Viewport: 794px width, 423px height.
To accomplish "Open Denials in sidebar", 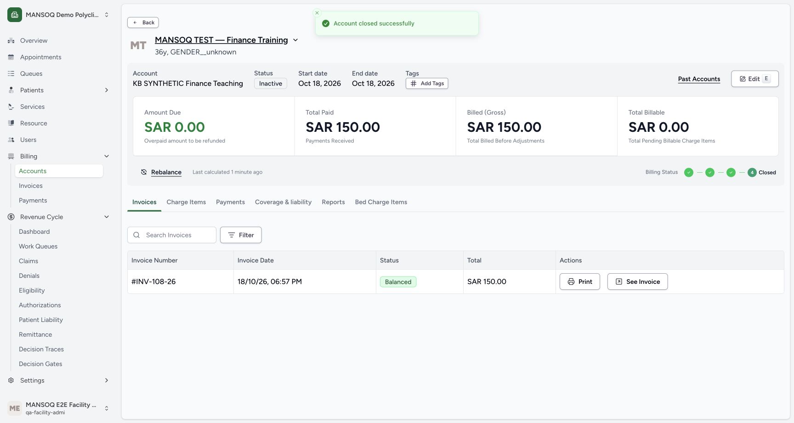I will pos(59,276).
